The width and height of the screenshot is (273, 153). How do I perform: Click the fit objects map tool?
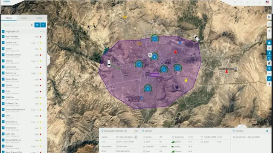coord(269,48)
